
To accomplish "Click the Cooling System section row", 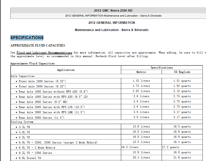I will click(x=106, y=122).
